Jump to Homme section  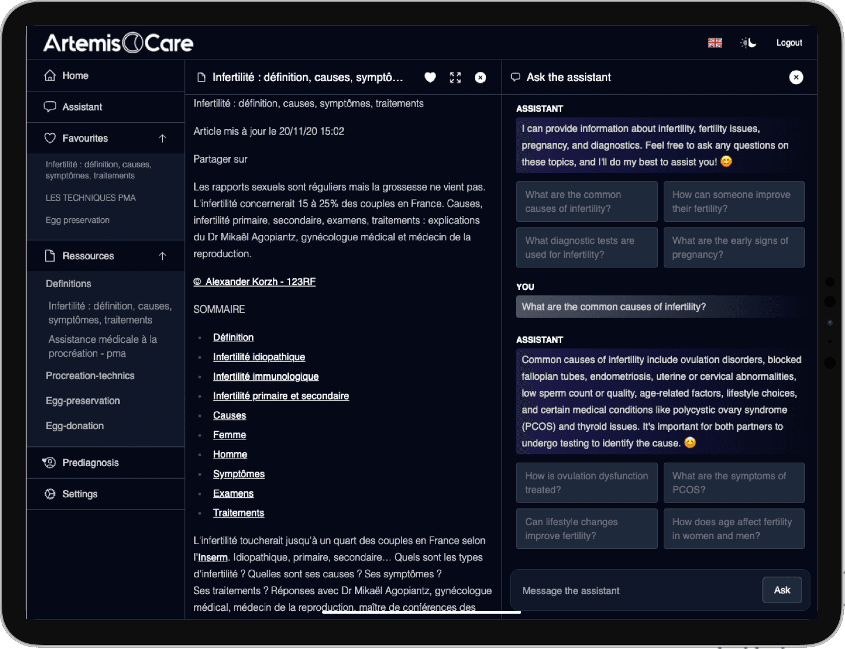(230, 454)
